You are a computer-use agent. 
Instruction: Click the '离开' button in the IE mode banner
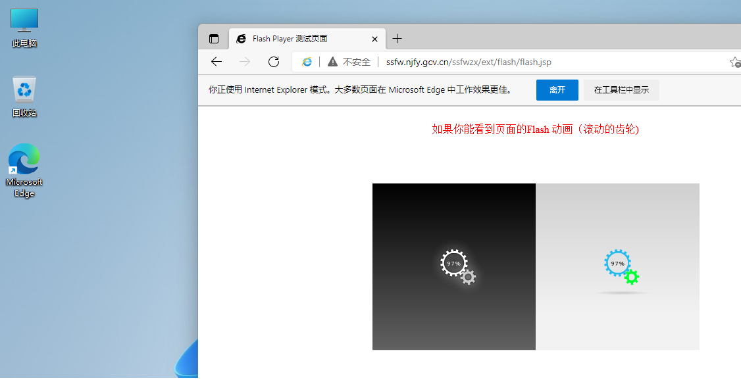point(557,89)
